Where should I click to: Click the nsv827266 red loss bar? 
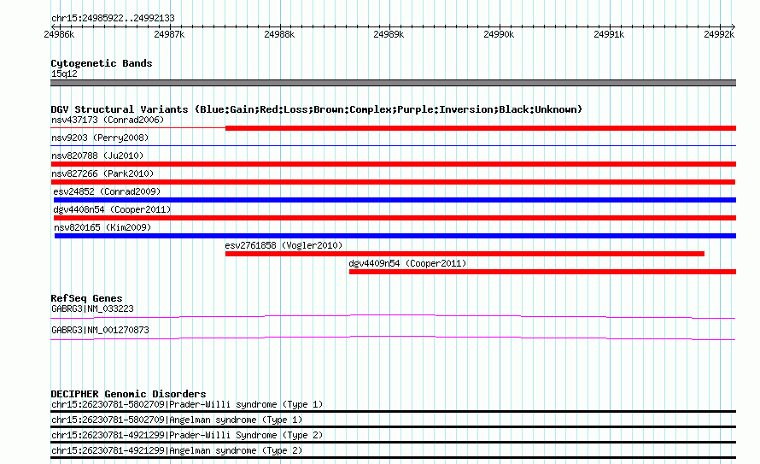pyautogui.click(x=393, y=182)
